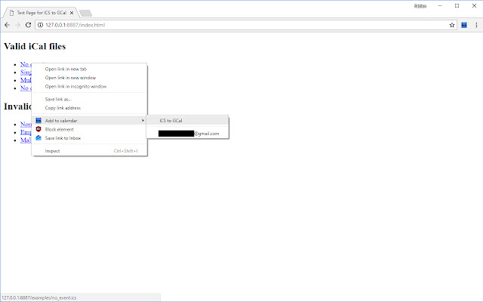The image size is (483, 302).
Task: Expand the Add to calendar submenu
Action: [x=89, y=121]
